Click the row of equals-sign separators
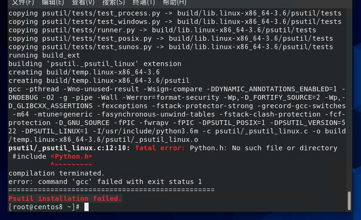The image size is (361, 220). click(111, 190)
